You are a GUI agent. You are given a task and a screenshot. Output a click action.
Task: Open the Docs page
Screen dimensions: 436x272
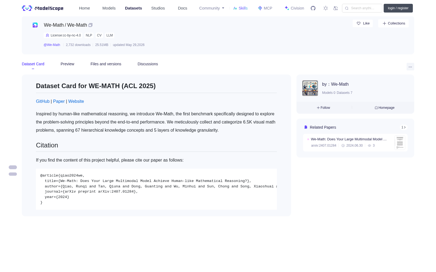coord(183,8)
